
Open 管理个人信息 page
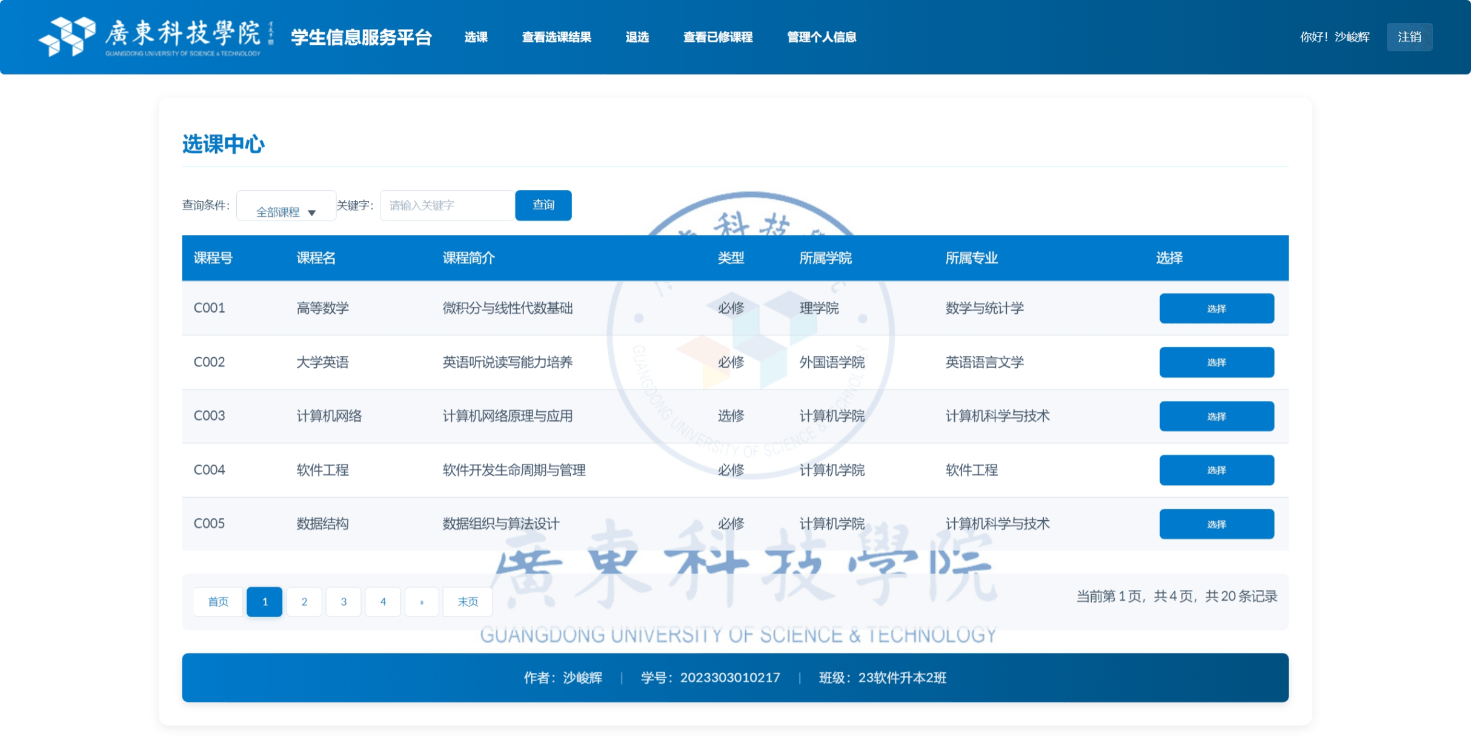tap(821, 37)
